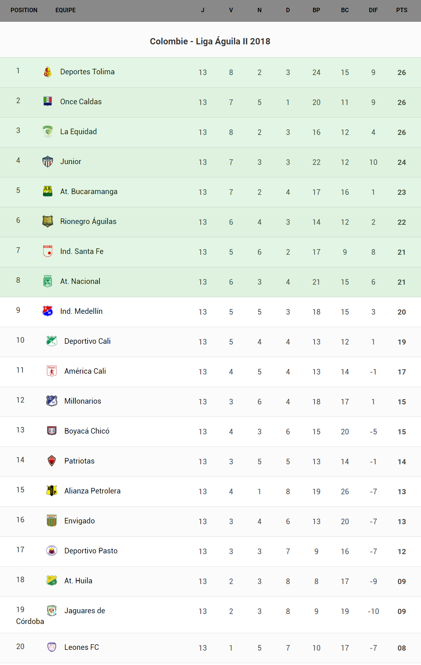
Task: Click the Junior team crest icon
Action: coord(48,162)
